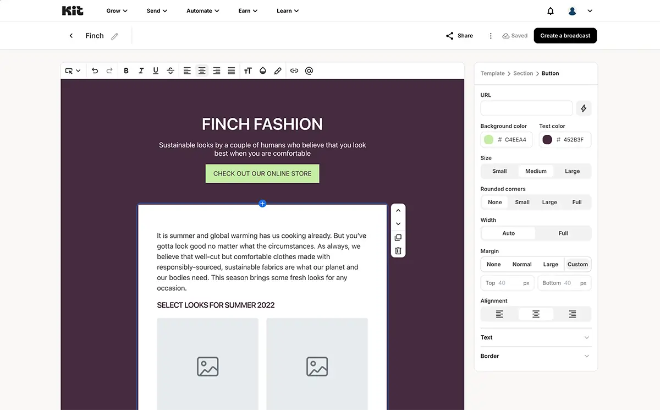Viewport: 660px width, 410px height.
Task: Open the Learn menu
Action: click(287, 10)
